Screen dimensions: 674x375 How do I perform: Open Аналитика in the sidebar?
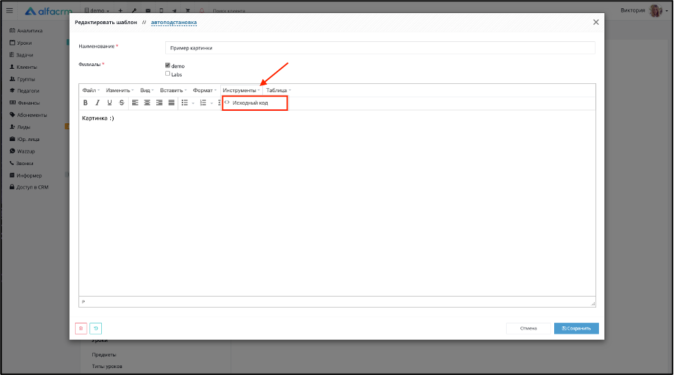click(x=26, y=30)
